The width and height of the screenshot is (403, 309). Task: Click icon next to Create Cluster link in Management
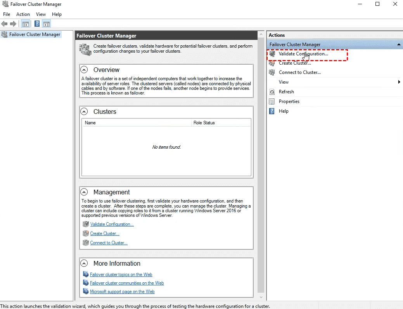86,233
